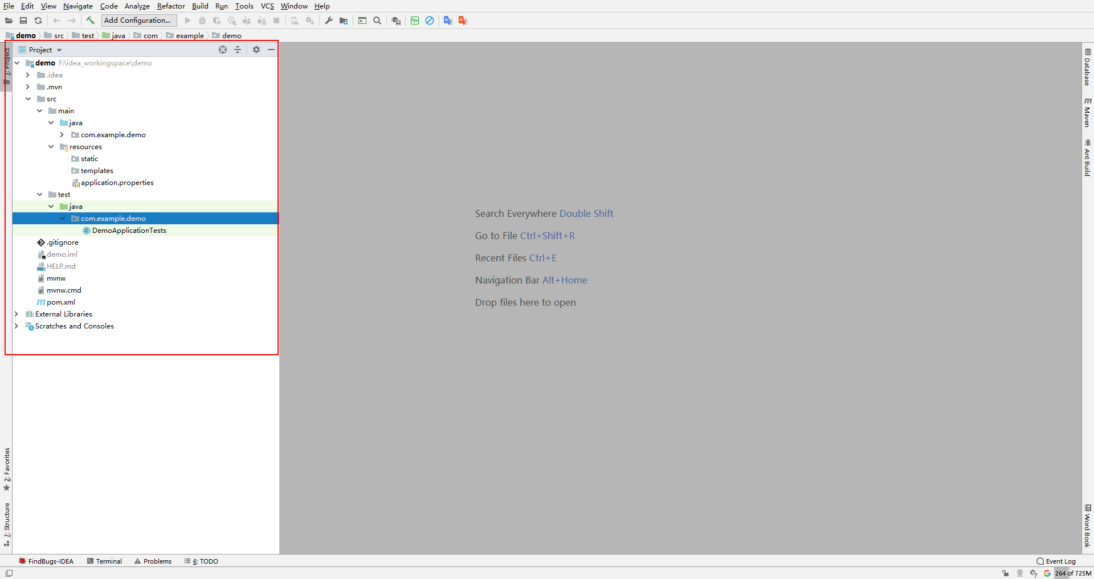1094x579 pixels.
Task: Click the Save All toolbar icon
Action: click(23, 20)
